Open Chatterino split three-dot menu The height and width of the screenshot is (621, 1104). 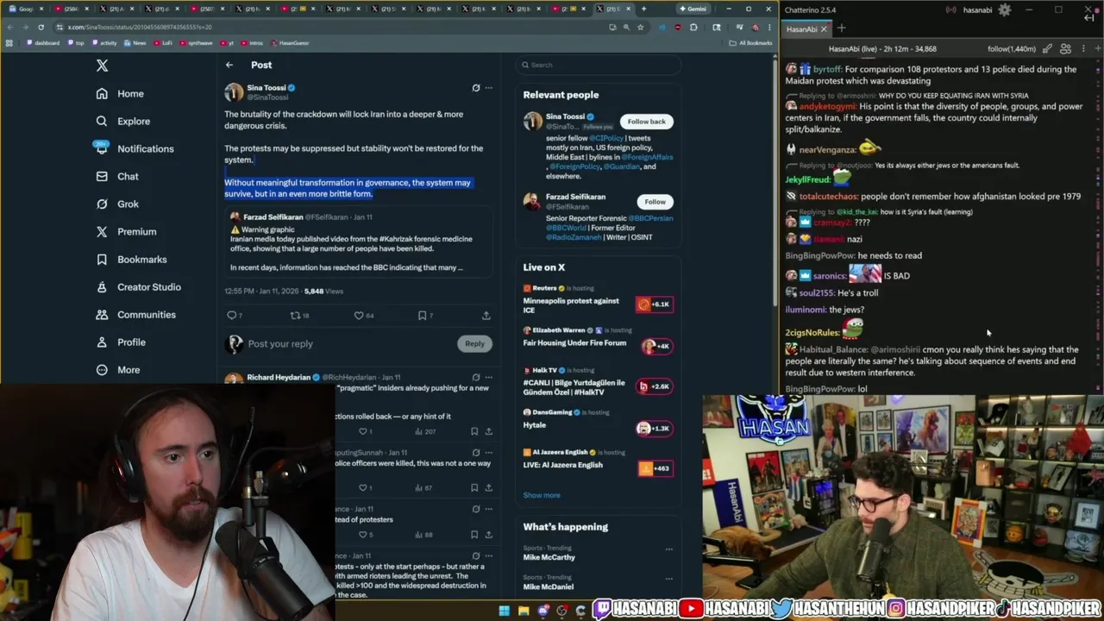[x=1082, y=49]
